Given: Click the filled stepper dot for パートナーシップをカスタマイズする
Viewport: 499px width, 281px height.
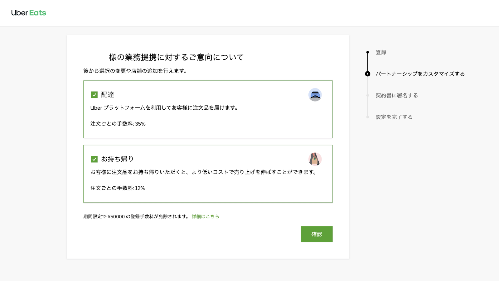Looking at the screenshot, I should pyautogui.click(x=367, y=74).
